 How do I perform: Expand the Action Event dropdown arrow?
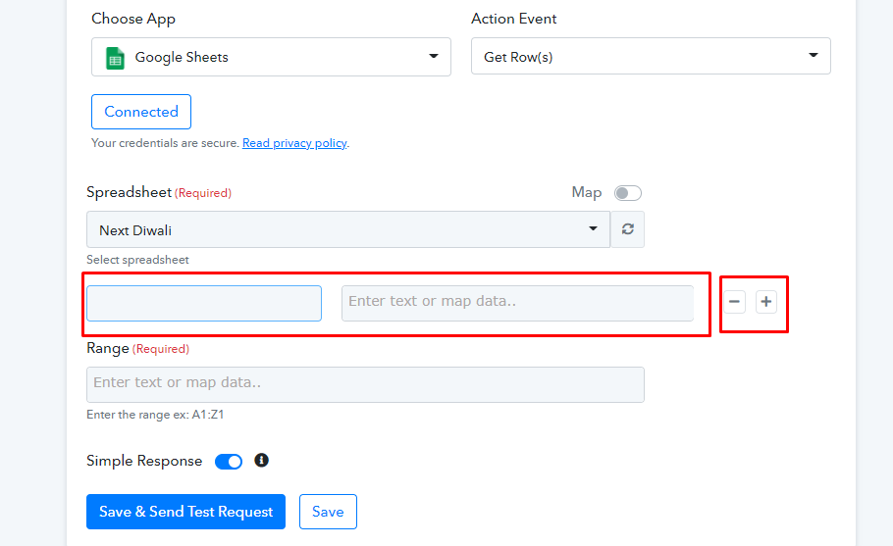(814, 55)
